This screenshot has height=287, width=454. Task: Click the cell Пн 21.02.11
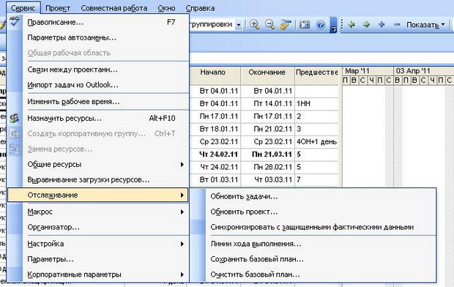267,129
